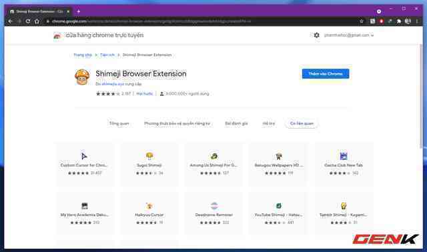This screenshot has width=427, height=252.
Task: Bookmark this page with the star icon
Action: point(362,21)
